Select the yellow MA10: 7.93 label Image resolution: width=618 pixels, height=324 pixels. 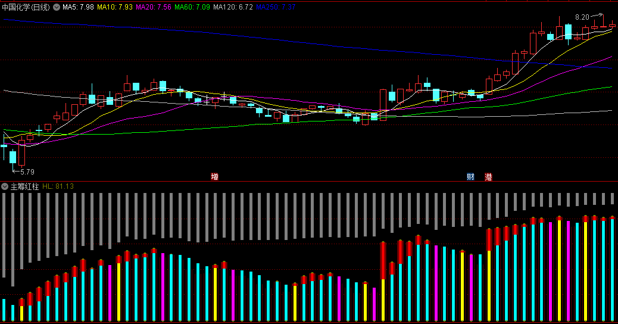coord(115,7)
